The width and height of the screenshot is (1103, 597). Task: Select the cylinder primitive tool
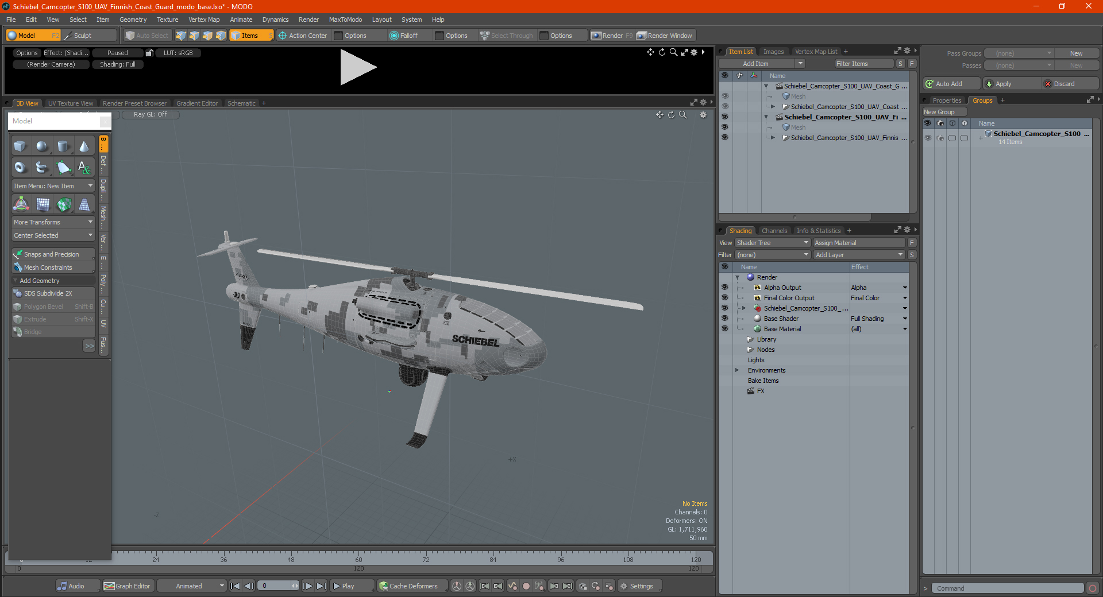63,146
